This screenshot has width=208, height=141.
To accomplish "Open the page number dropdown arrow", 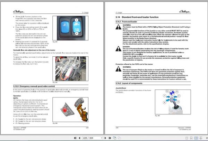I will pyautogui.click(x=102, y=138).
